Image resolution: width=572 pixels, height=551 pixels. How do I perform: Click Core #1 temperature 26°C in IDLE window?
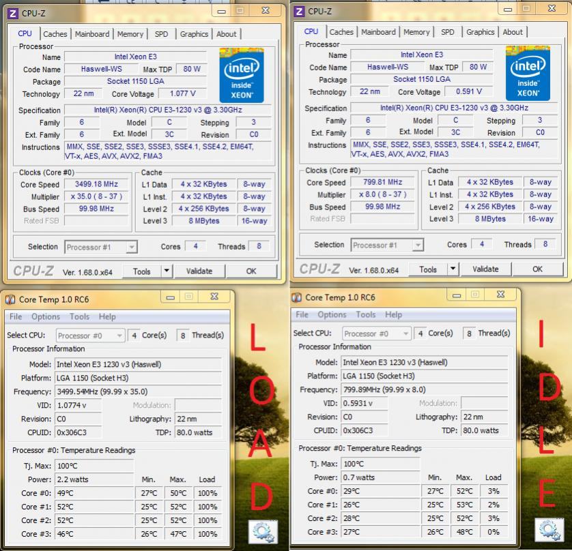coord(380,505)
